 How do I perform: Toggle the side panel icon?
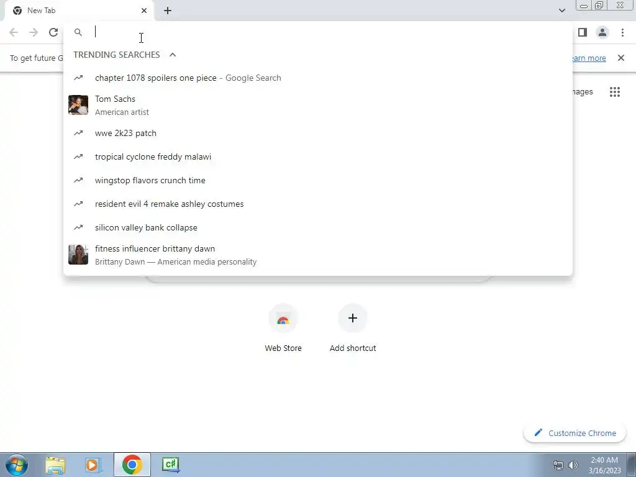[583, 32]
